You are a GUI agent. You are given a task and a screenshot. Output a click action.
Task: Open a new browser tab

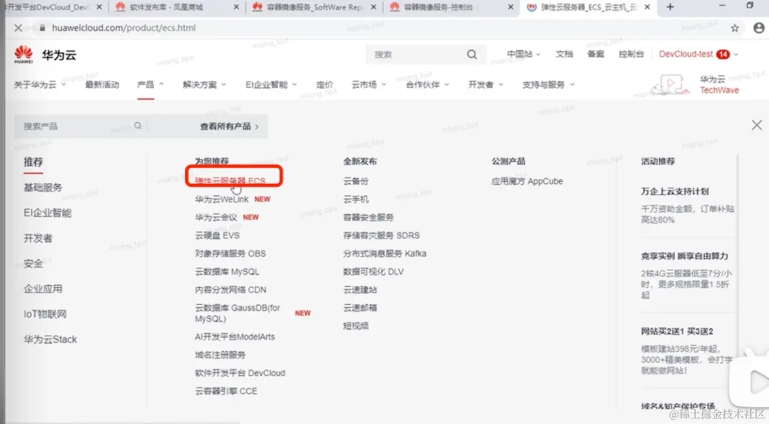670,7
